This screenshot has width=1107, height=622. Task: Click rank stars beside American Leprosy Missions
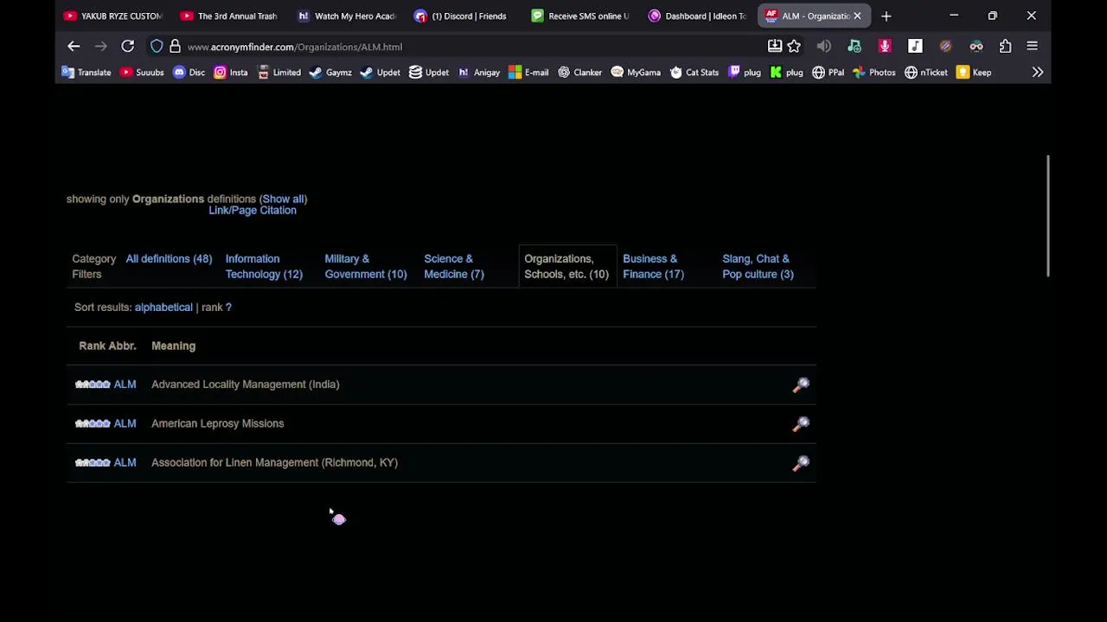click(93, 424)
